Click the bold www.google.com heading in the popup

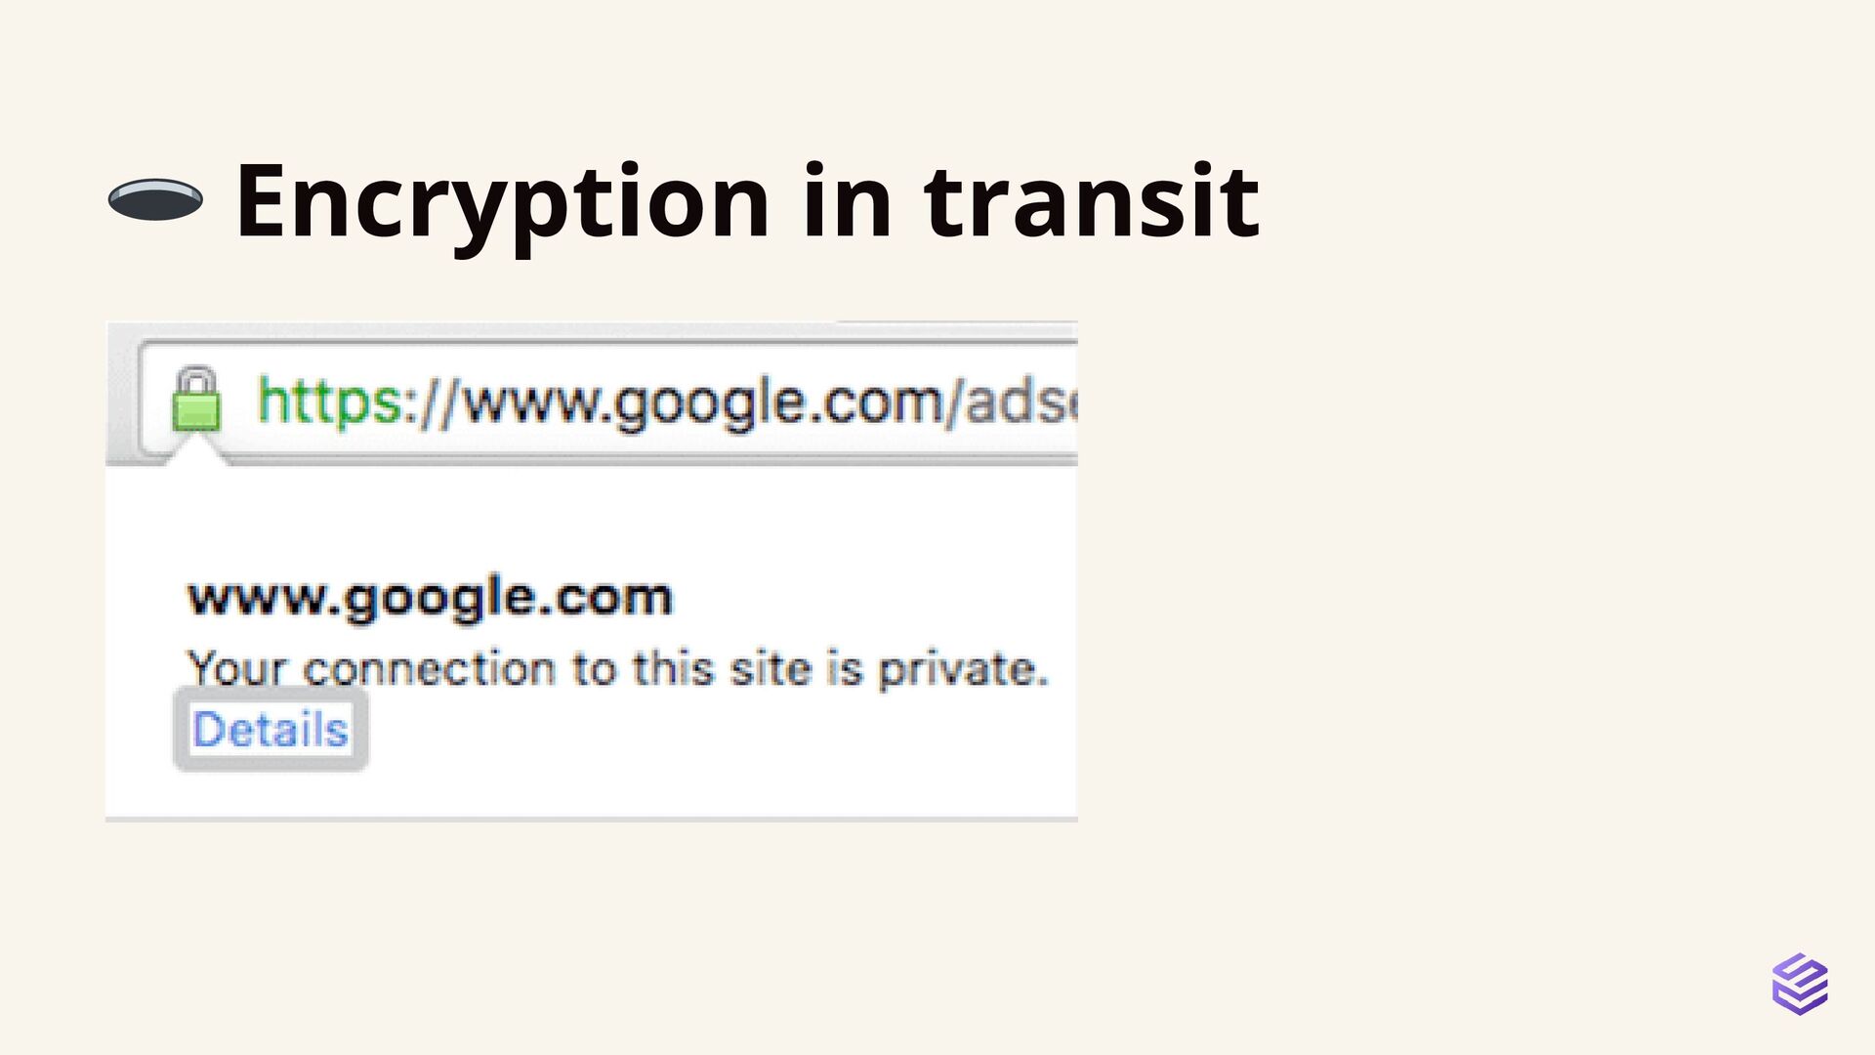[x=430, y=597]
